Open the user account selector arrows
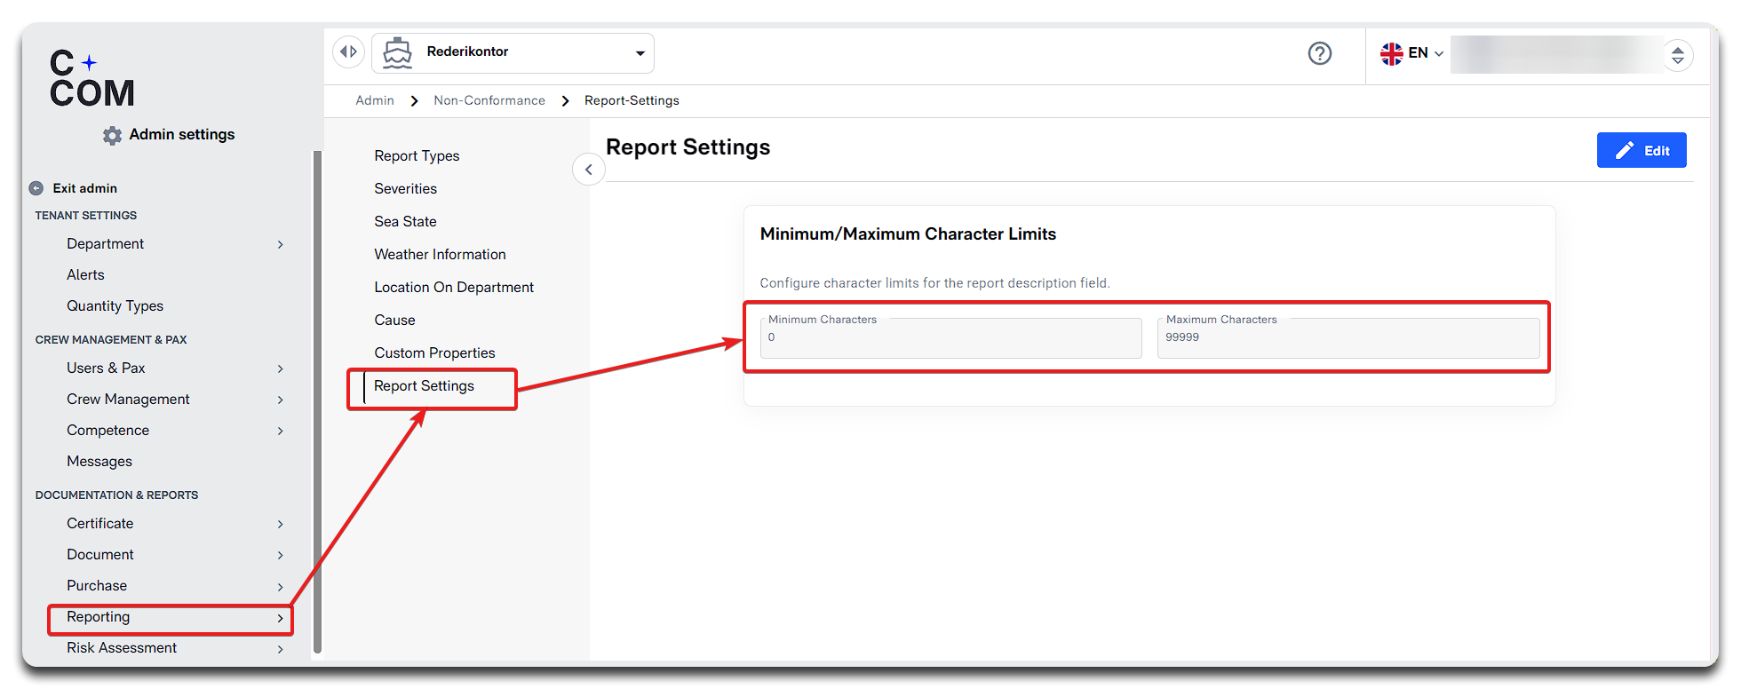This screenshot has height=689, width=1741. pos(1677,55)
